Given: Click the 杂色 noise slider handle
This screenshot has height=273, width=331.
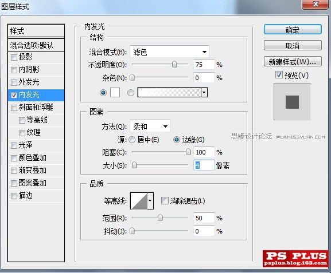Looking at the screenshot, I should 132,77.
